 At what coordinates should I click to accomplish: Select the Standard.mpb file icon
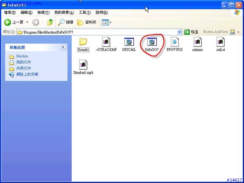(83, 64)
